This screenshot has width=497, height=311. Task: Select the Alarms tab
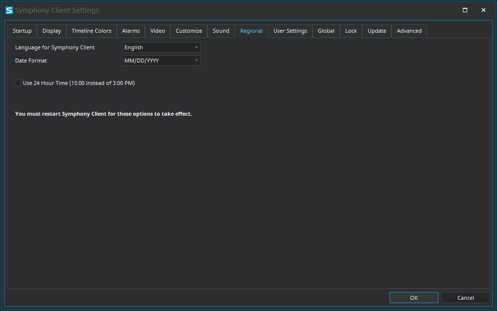pos(130,31)
